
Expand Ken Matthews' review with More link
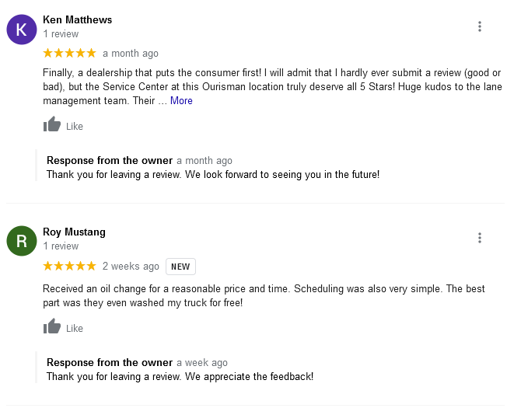pos(181,100)
